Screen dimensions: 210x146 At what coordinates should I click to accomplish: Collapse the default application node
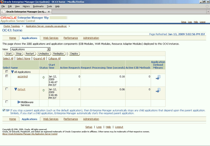coord(16,89)
